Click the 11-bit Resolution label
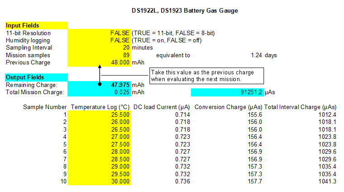 tap(29, 33)
